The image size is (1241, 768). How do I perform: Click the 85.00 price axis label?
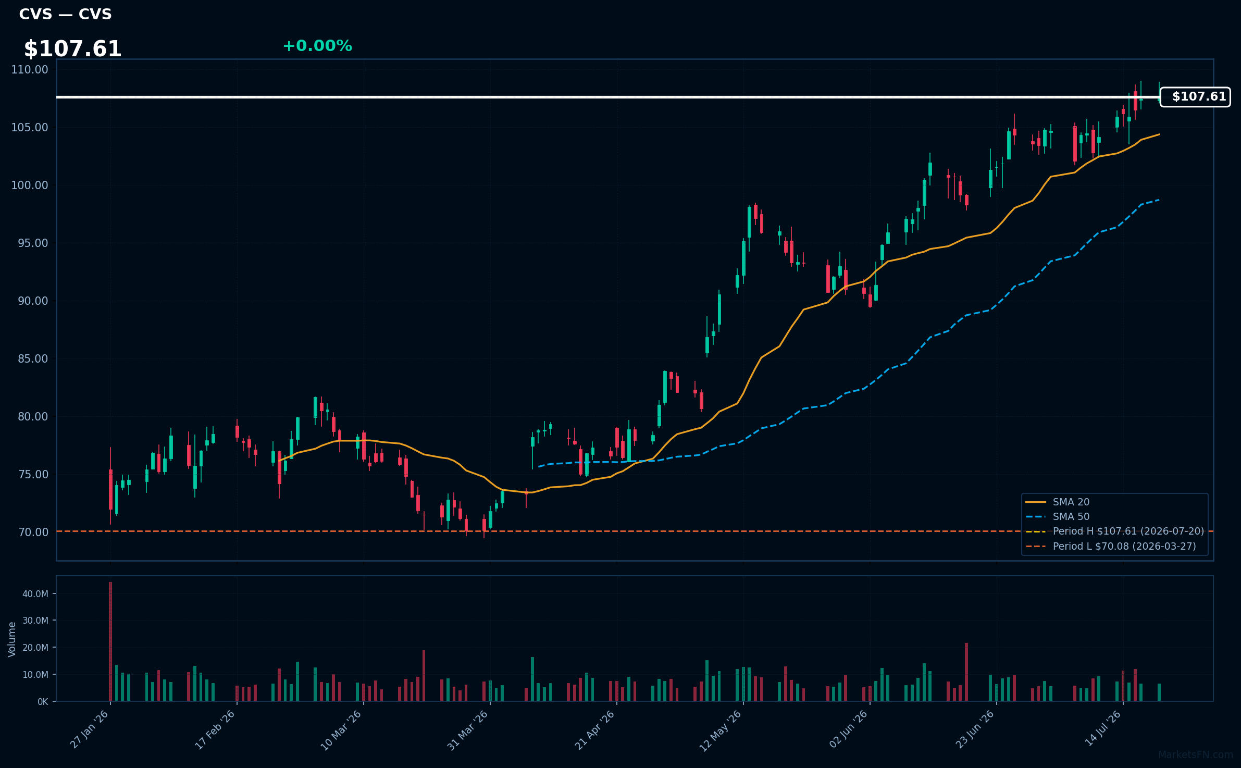(x=33, y=359)
